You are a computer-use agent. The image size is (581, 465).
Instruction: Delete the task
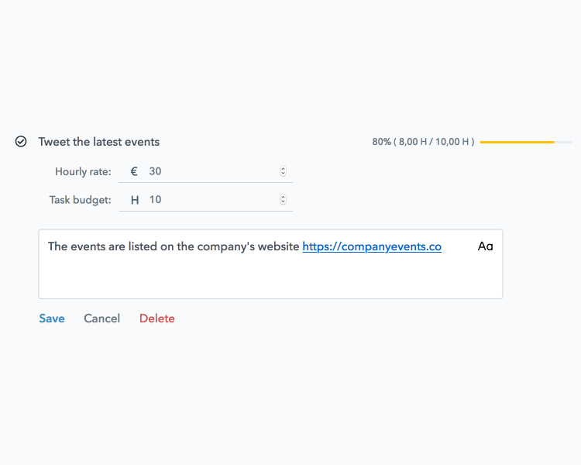coord(156,319)
